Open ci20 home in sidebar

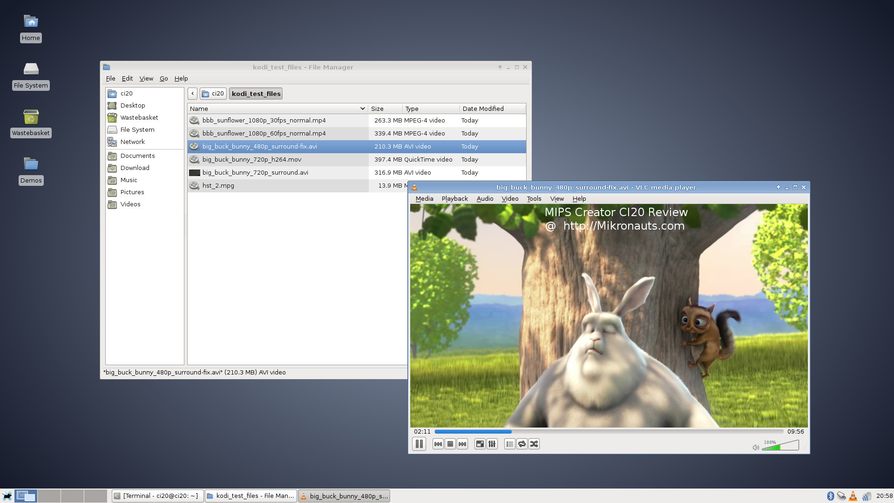(144, 94)
